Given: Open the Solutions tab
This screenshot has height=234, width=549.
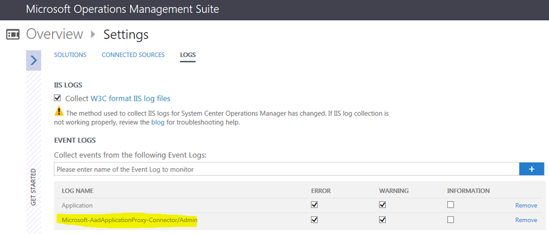Looking at the screenshot, I should click(x=70, y=55).
